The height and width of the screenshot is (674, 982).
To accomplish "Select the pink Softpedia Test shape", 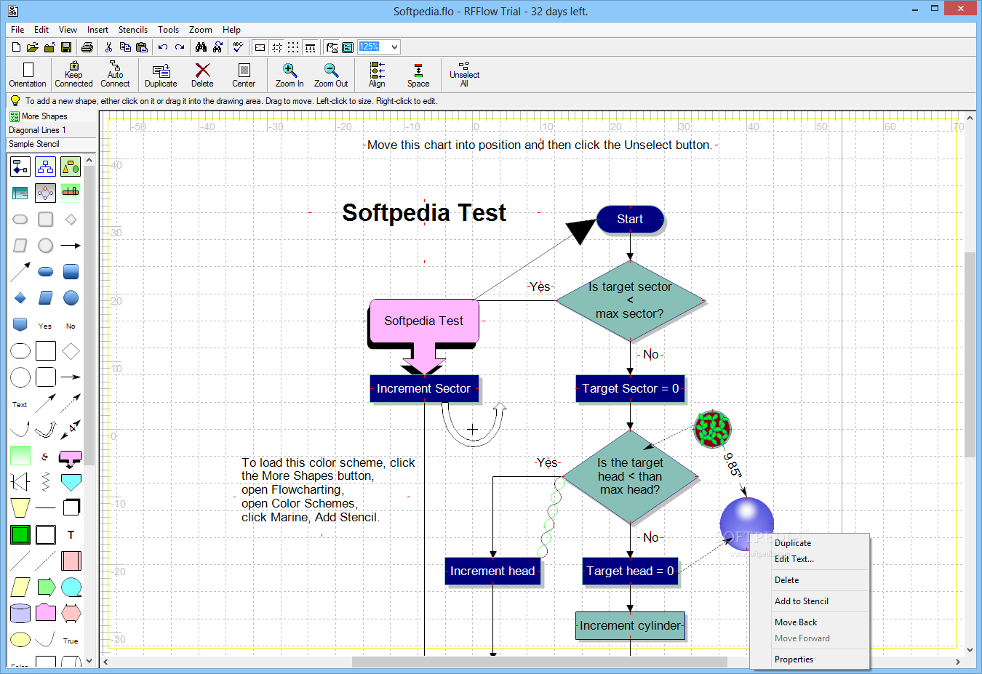I will [424, 321].
